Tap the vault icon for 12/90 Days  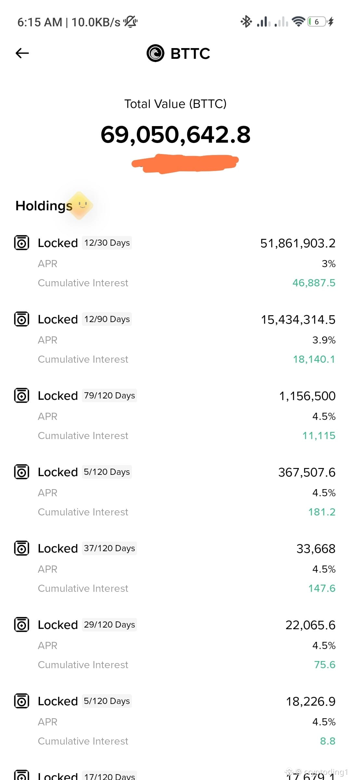pos(22,319)
